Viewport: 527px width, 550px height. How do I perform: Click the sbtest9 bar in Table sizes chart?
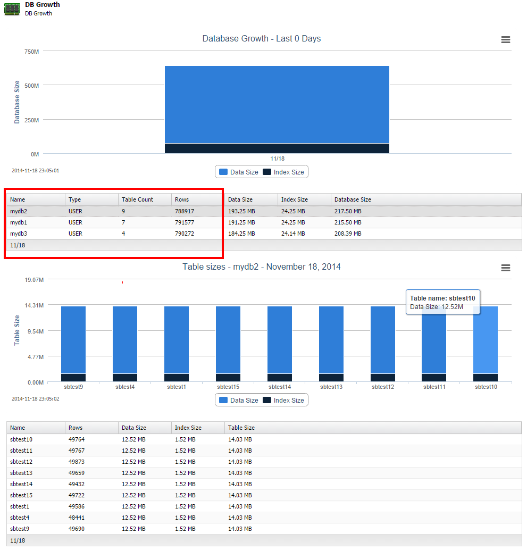tap(73, 340)
